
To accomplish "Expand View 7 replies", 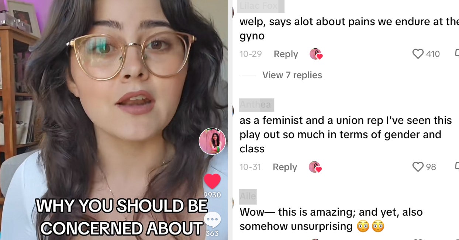I will coord(292,75).
